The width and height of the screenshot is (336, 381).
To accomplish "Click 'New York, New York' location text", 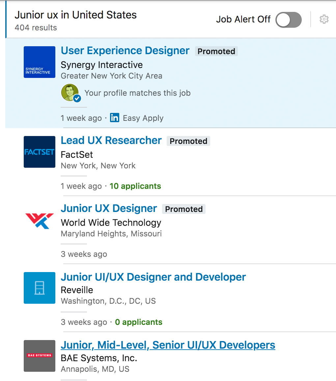I will [x=98, y=166].
